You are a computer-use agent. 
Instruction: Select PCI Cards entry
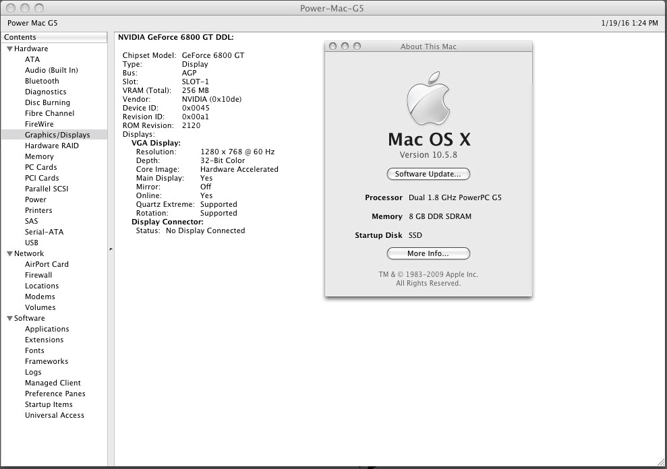42,178
